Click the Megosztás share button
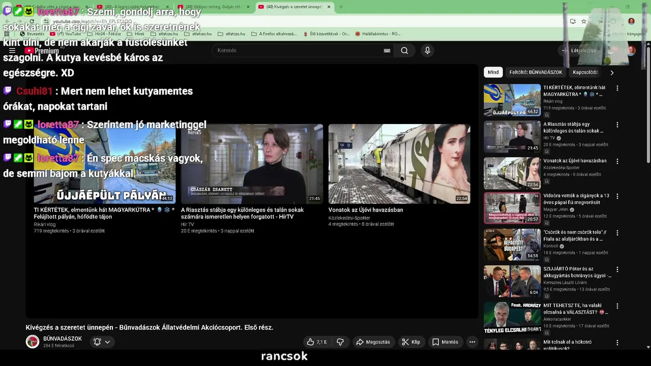 point(373,342)
